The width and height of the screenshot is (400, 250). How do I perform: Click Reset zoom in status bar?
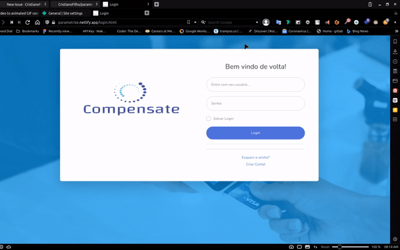tap(325, 247)
